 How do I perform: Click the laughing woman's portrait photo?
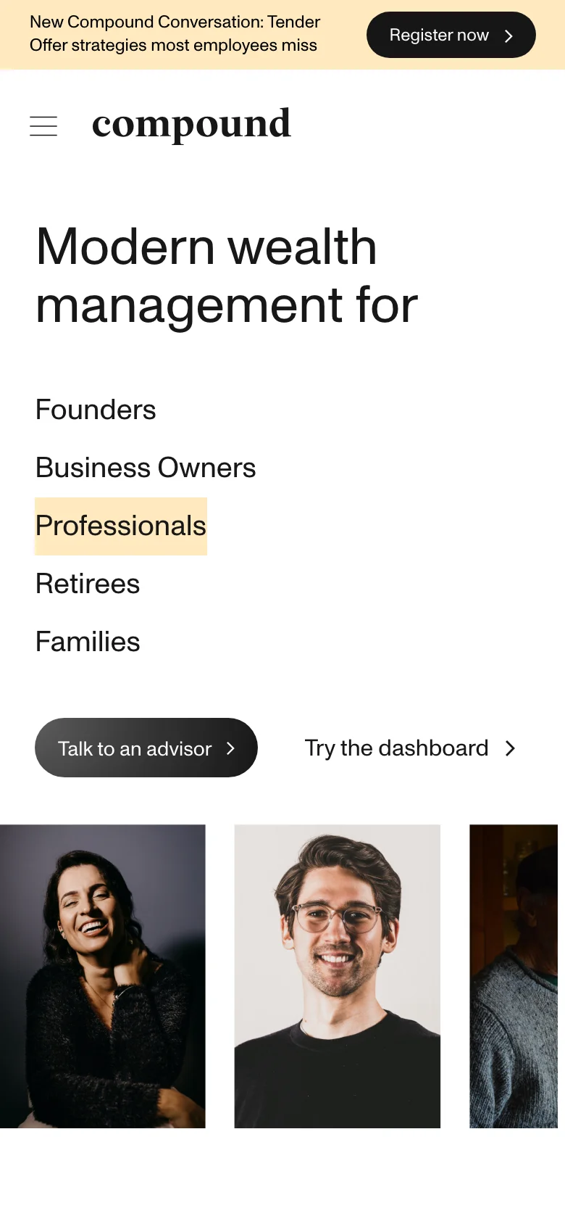coord(103,976)
